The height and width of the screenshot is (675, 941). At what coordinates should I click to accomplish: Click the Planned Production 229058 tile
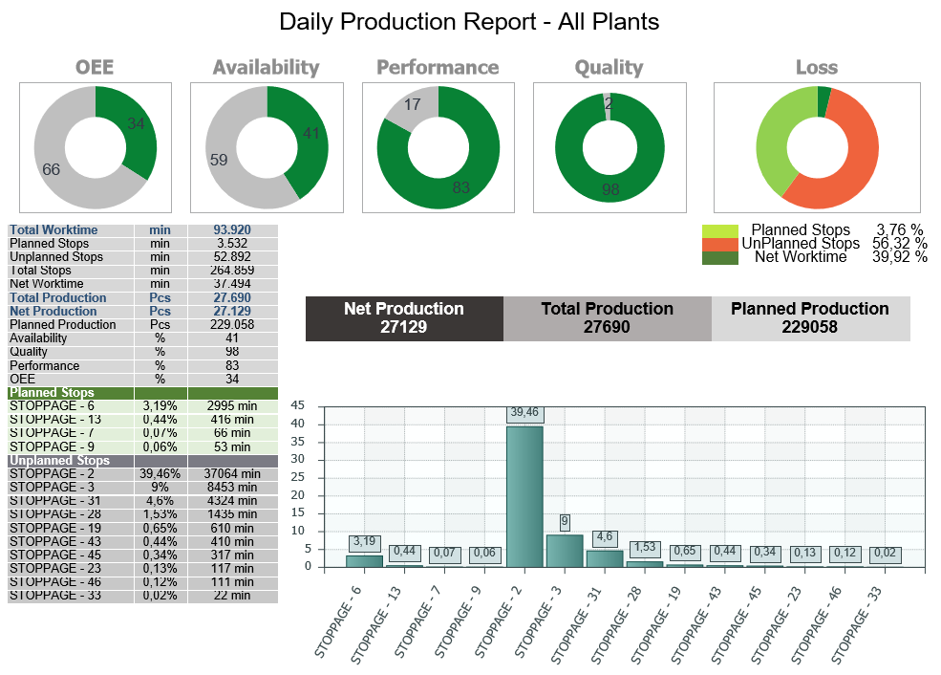point(810,318)
